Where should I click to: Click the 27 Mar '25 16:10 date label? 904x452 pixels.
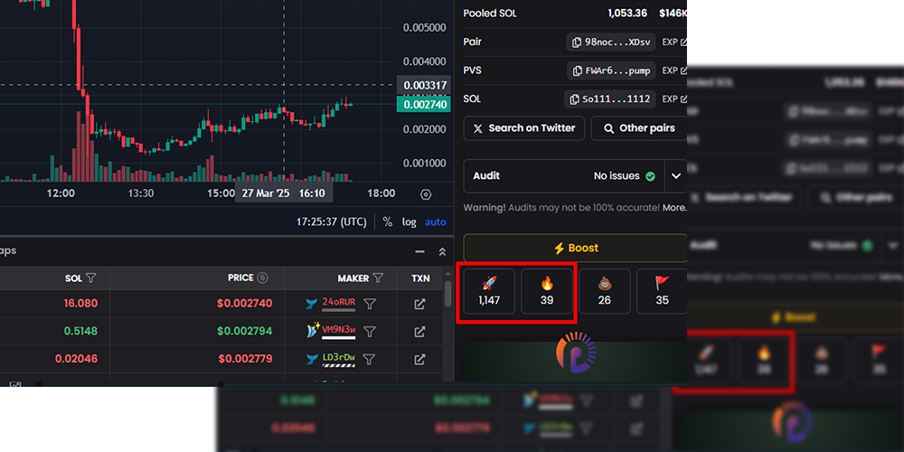pos(284,193)
